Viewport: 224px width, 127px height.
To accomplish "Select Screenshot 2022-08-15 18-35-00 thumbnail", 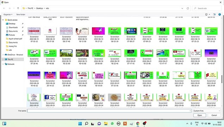I will pyautogui.click(x=66, y=53).
